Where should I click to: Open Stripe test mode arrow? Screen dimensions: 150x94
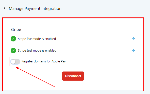coord(133,51)
